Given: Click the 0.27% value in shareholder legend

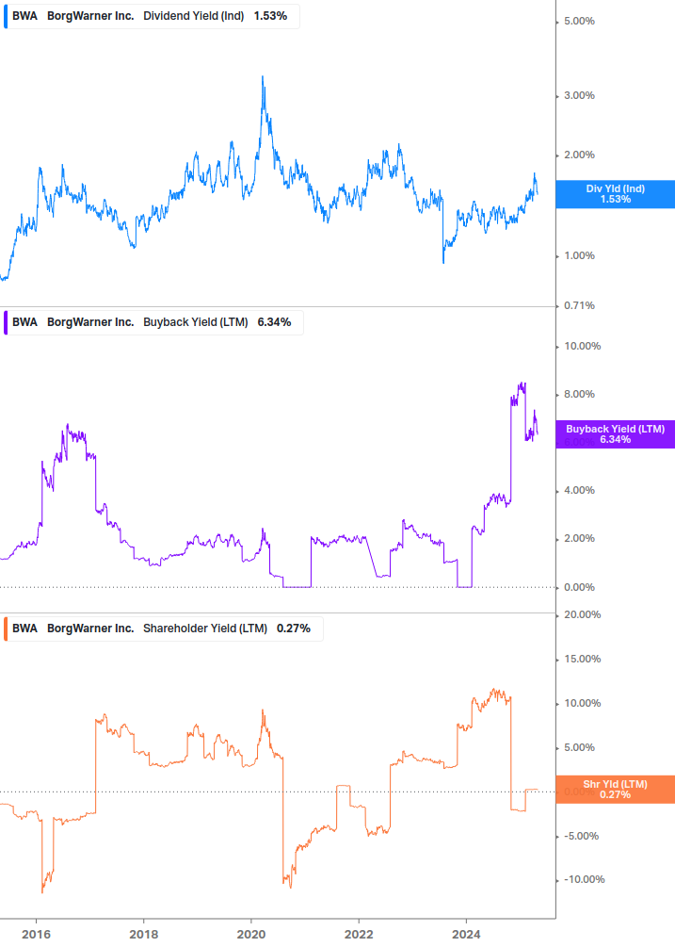Looking at the screenshot, I should [x=294, y=629].
